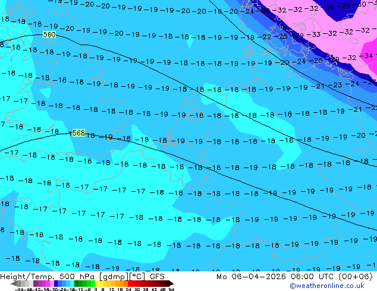Pick the light pink swatch in the legend

(x=52, y=284)
